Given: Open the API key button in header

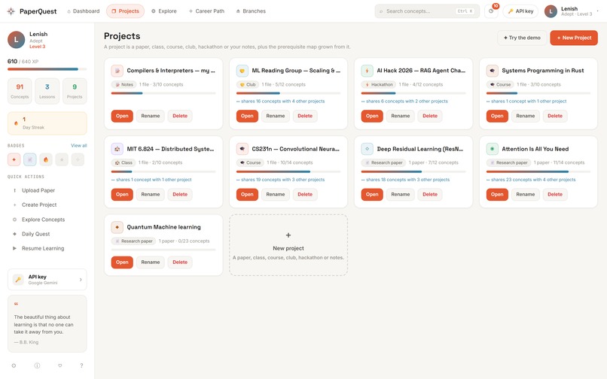Looking at the screenshot, I should click(520, 11).
